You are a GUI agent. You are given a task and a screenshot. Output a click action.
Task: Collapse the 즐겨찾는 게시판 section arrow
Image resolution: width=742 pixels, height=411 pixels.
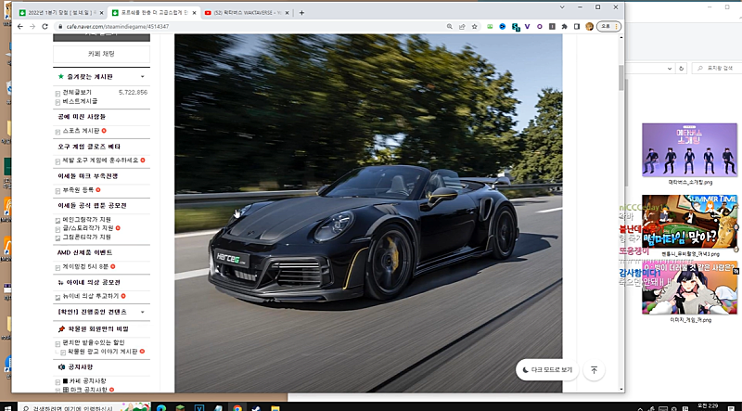pyautogui.click(x=143, y=77)
